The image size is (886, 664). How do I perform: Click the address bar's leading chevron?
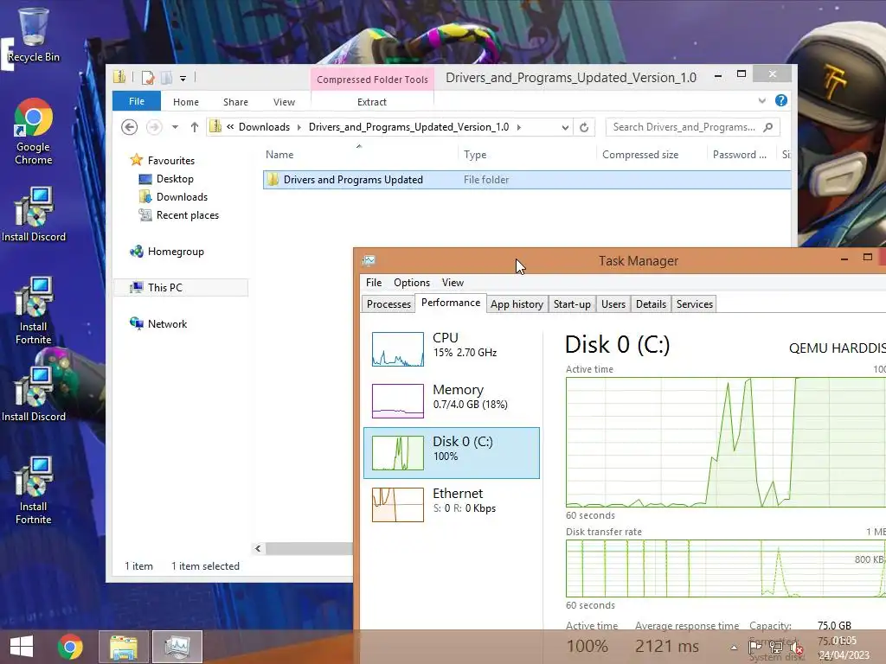click(x=230, y=127)
